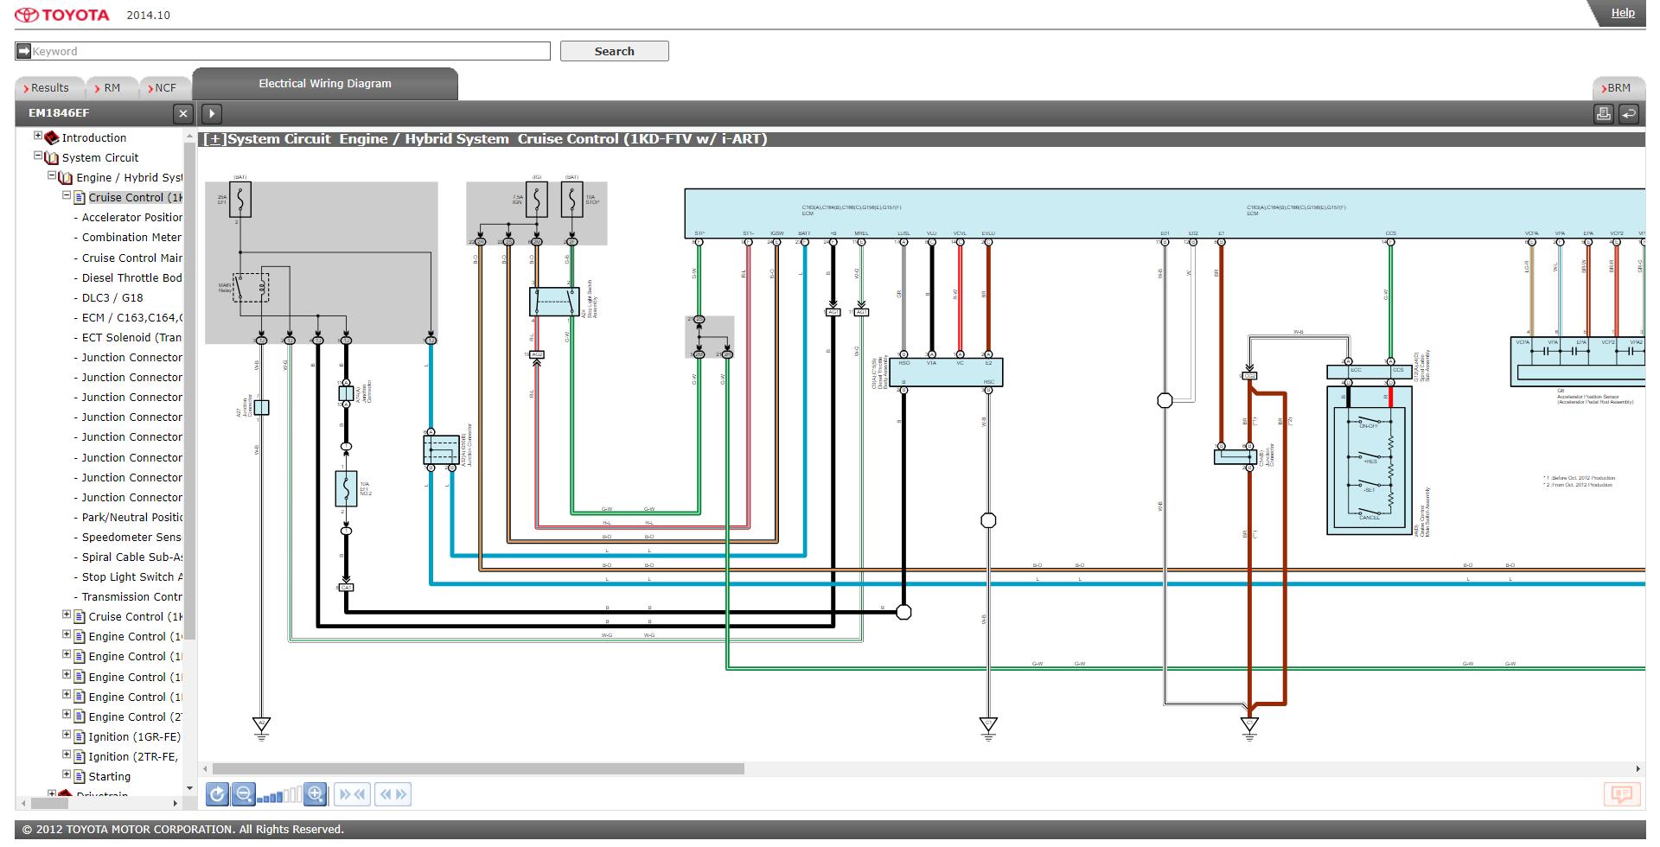The width and height of the screenshot is (1660, 847).
Task: Select the Speedometer Sensor item
Action: click(131, 538)
